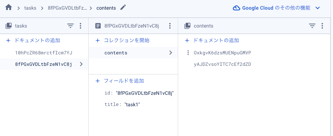Viewport: 333px width, 136px height.
Task: Click 8fPGxGVDLtbFz… in the breadcrumb
Action: click(68, 8)
